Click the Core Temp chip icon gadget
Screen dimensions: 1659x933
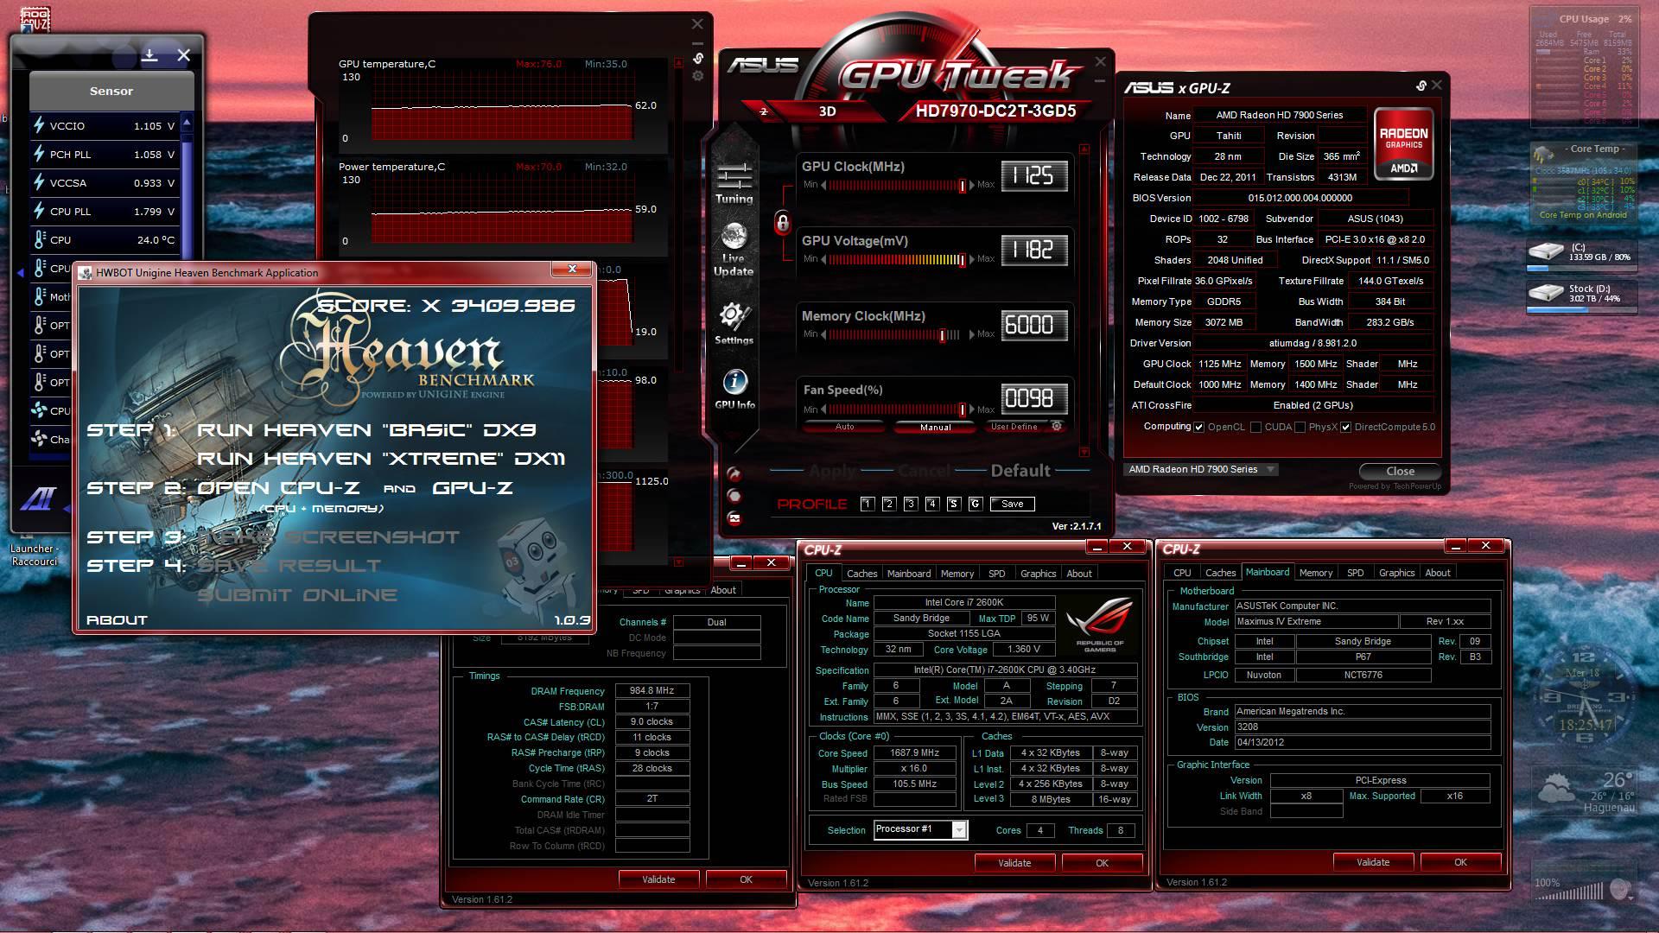1543,155
